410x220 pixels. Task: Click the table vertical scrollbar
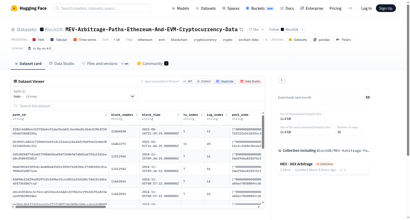[x=263, y=132]
